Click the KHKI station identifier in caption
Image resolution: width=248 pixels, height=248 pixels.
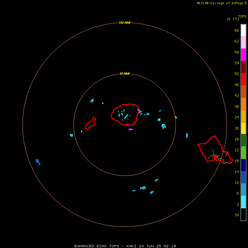coord(132,246)
